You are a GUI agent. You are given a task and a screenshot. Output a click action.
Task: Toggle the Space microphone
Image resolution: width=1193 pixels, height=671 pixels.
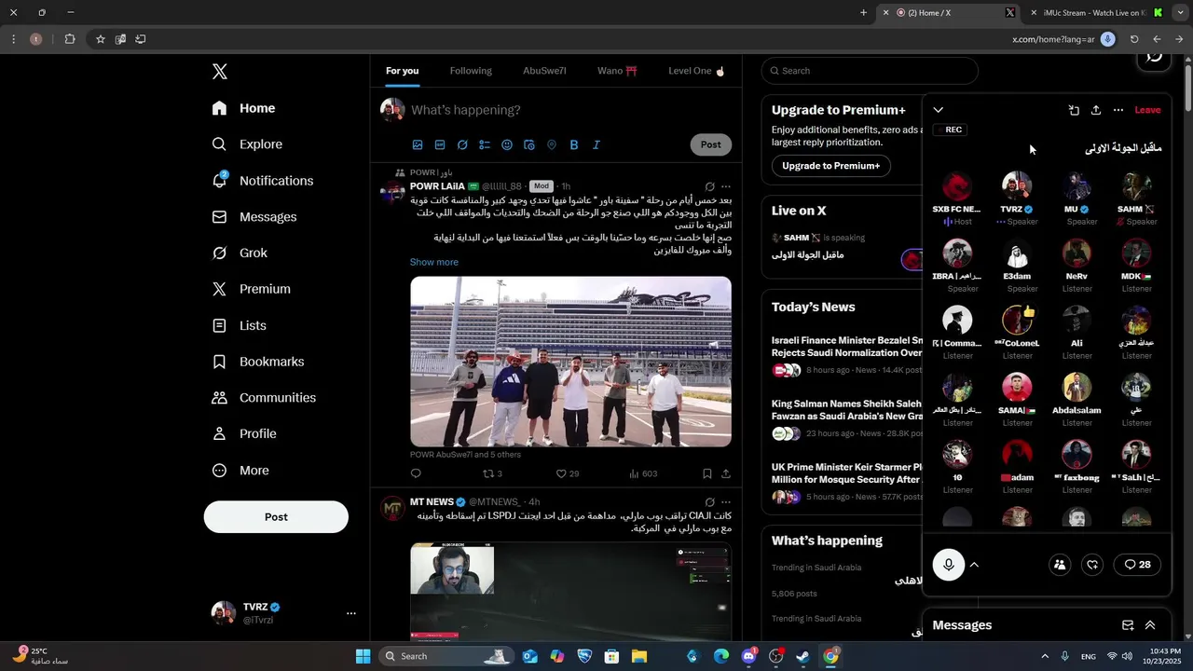949,565
